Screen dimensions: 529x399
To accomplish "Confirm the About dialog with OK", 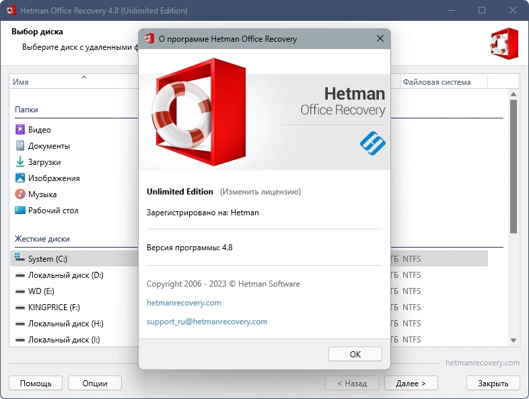I will 355,354.
